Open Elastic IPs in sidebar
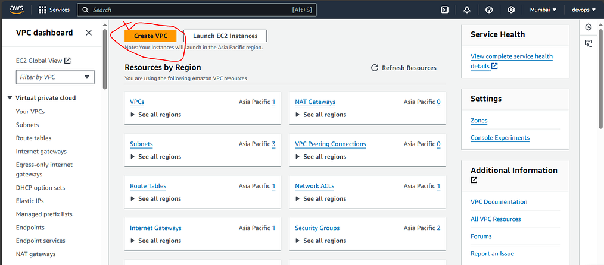604x265 pixels. (31, 201)
